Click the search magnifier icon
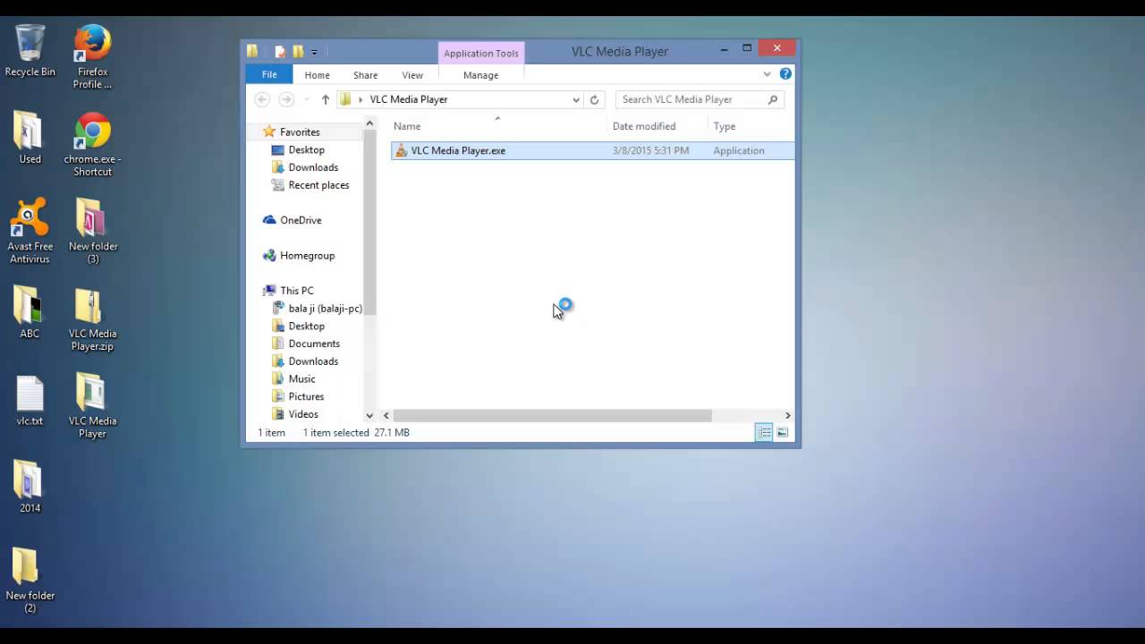This screenshot has height=644, width=1145. [773, 99]
